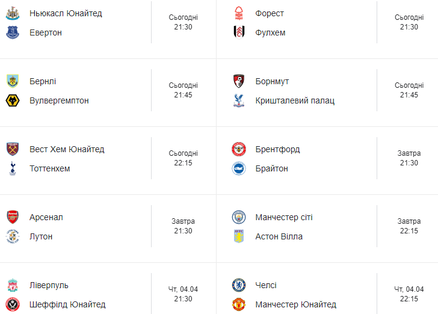Viewport: 438px width, 314px height.
Task: Click the Everton club crest
Action: point(13,32)
